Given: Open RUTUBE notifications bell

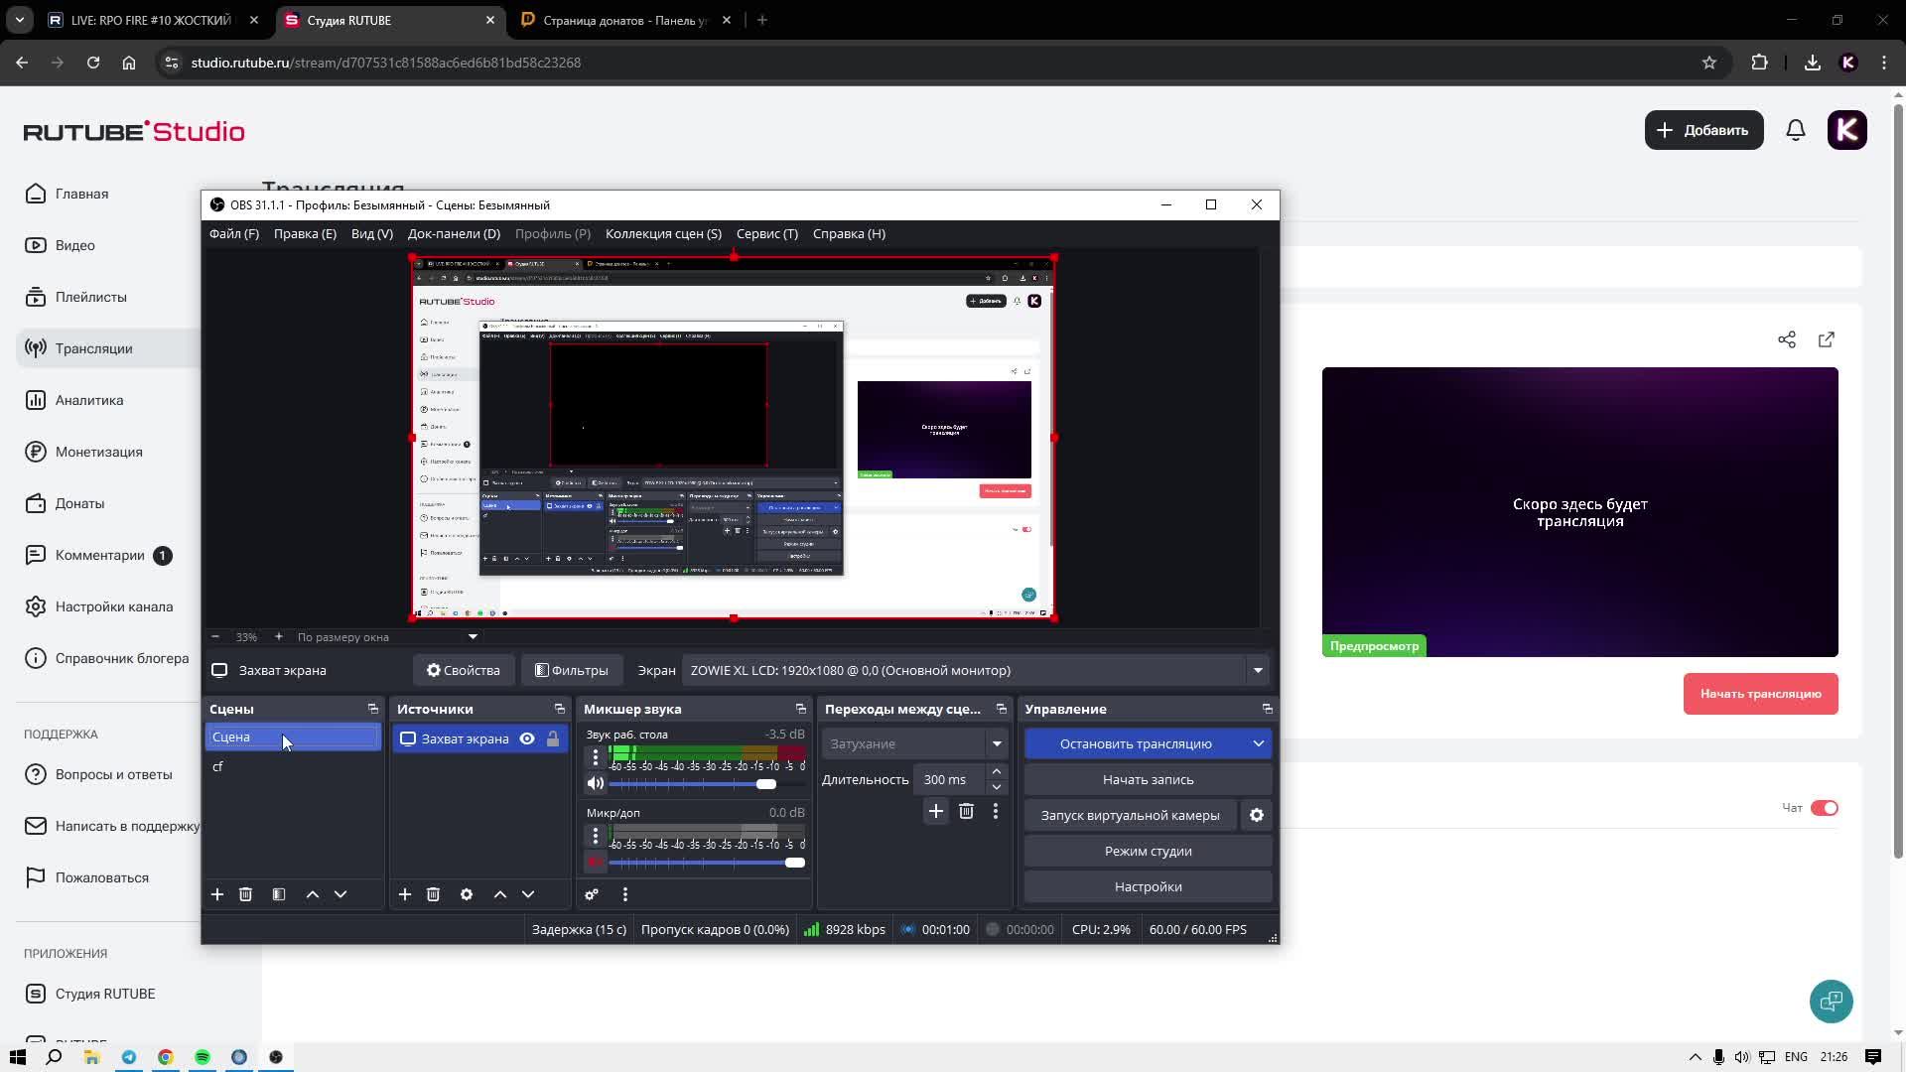Looking at the screenshot, I should coord(1796,130).
